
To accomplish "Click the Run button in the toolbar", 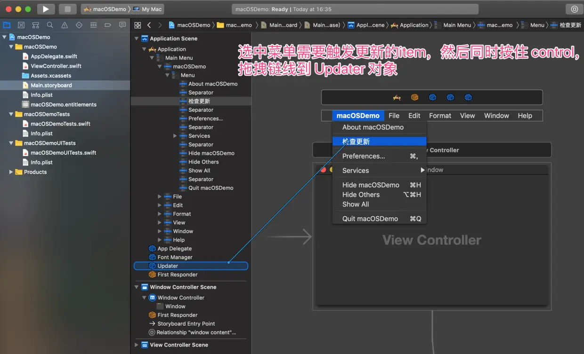I will [46, 8].
